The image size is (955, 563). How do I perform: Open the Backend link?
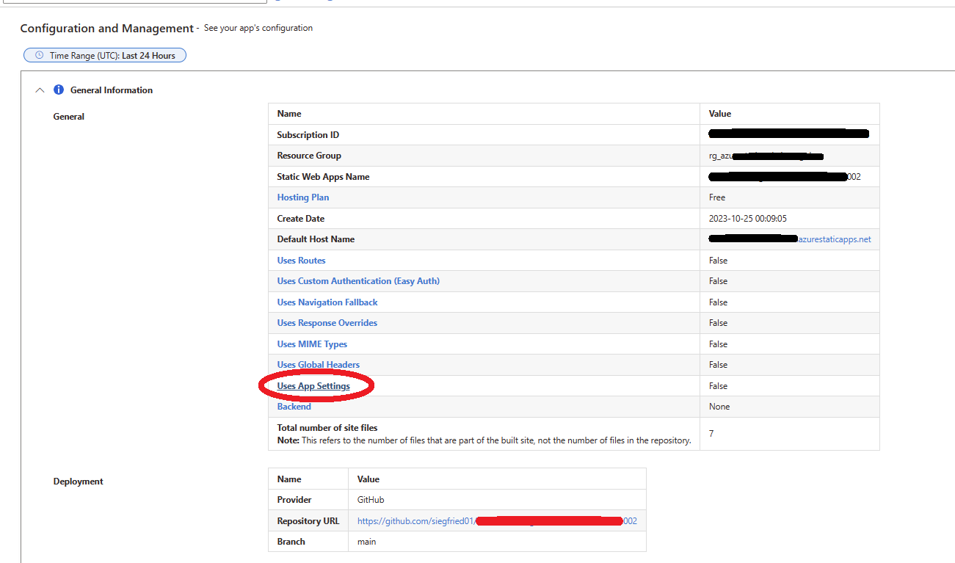[x=294, y=407]
